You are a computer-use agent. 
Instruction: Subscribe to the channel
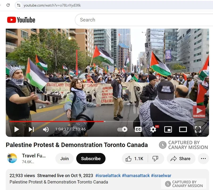click(91, 159)
